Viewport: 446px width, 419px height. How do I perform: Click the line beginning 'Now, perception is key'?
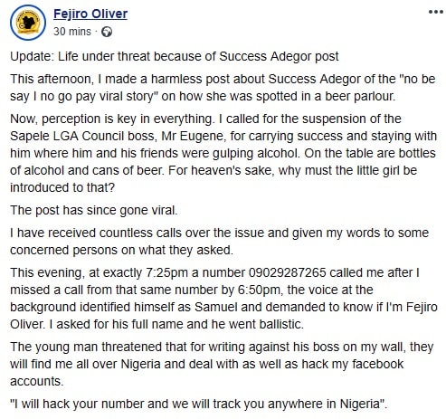click(x=205, y=119)
